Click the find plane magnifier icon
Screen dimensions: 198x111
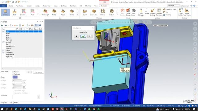pyautogui.click(x=11, y=25)
